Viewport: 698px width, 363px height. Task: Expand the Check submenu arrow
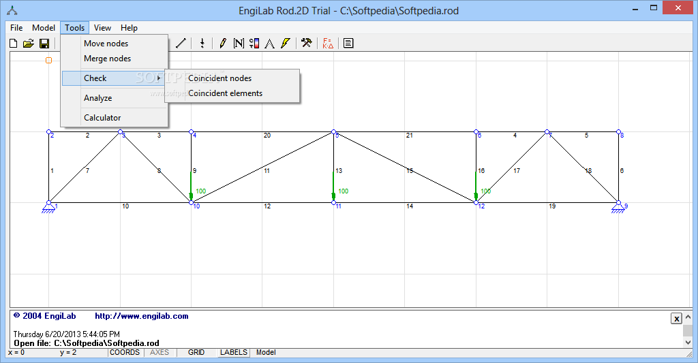click(x=158, y=78)
